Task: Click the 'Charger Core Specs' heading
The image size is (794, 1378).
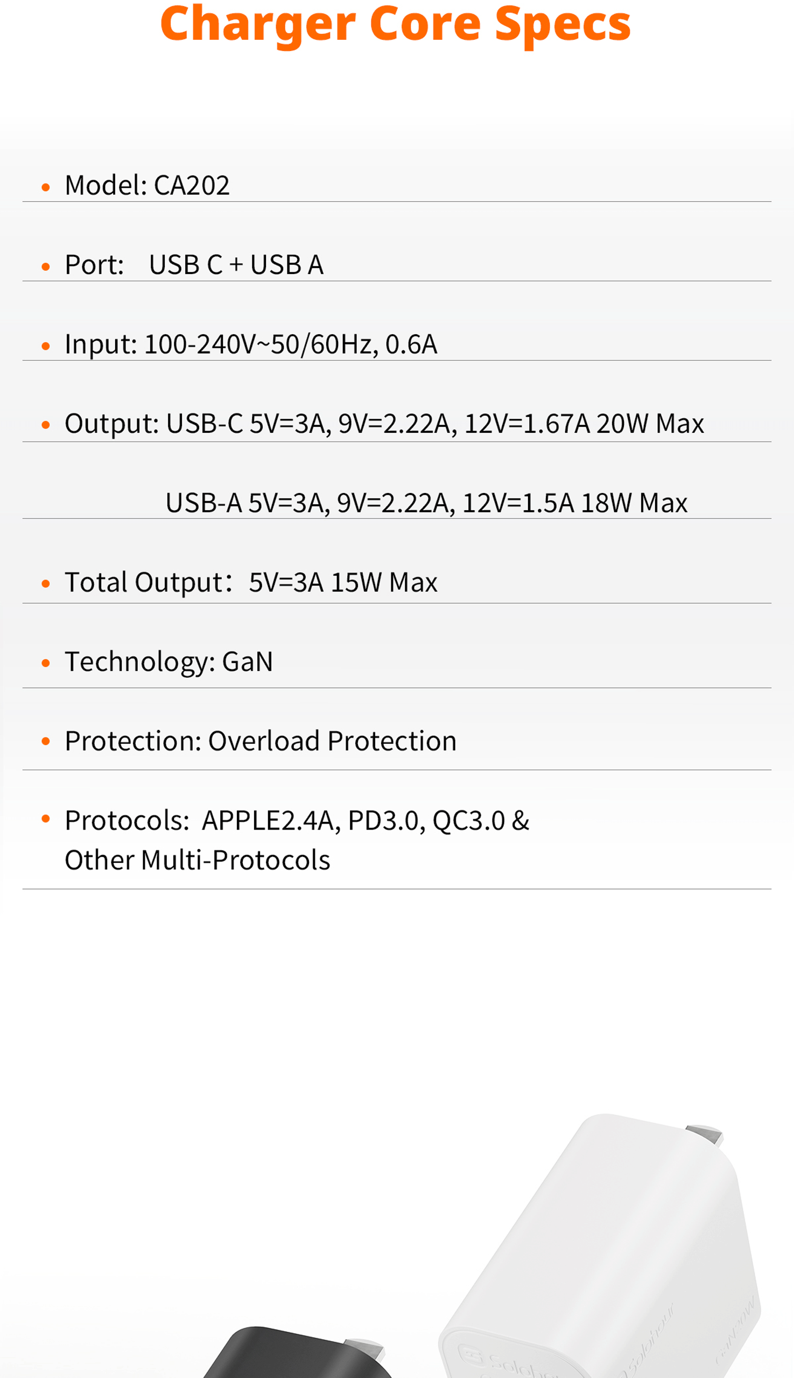Action: (395, 25)
